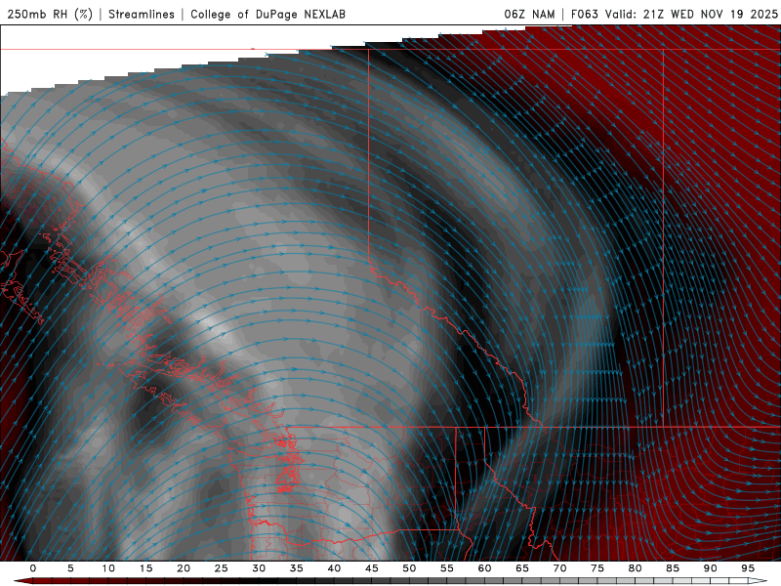Click the colorbar label "70"
781x586 pixels.
559,568
